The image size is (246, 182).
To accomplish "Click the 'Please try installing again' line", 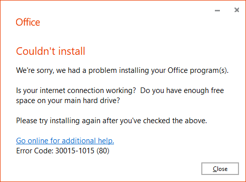I will click(x=111, y=121).
